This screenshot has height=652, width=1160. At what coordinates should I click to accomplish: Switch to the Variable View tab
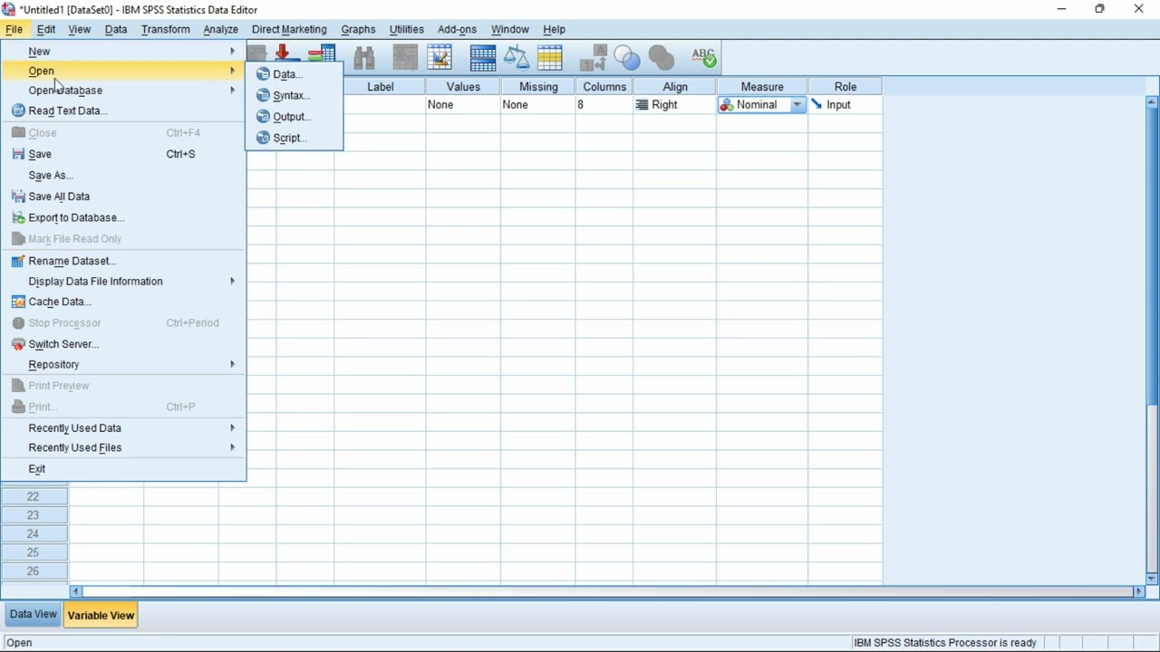tap(101, 615)
